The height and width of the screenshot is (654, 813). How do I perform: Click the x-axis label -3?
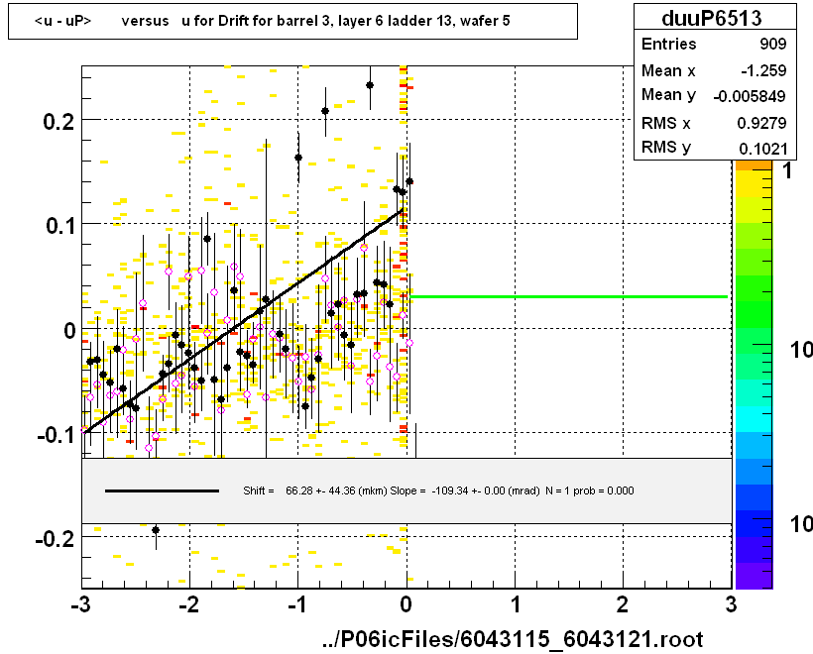coord(81,604)
